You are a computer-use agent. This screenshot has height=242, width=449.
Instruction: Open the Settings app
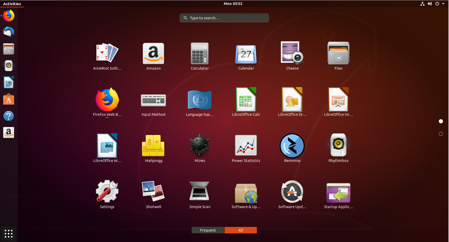(107, 192)
